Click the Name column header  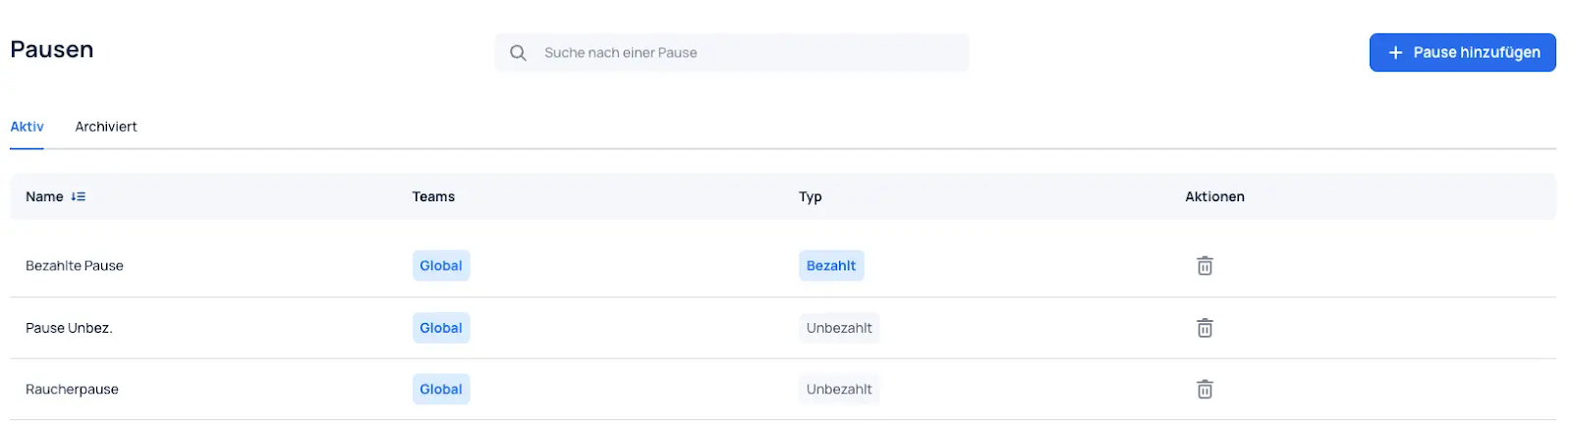pos(44,196)
